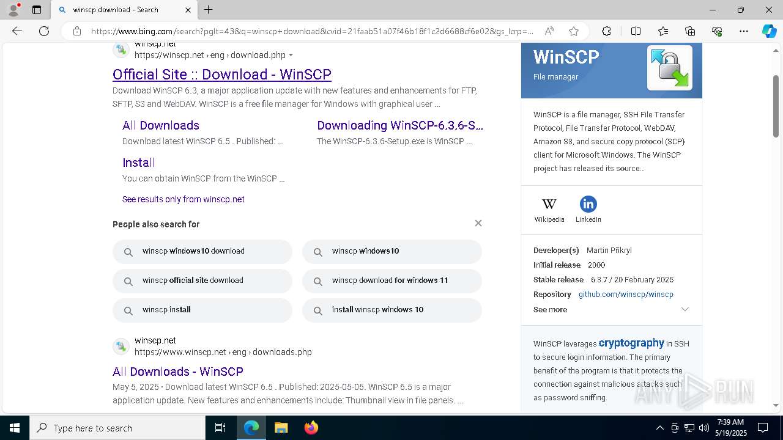Open the All Downloads sublink
This screenshot has width=783, height=440.
161,125
